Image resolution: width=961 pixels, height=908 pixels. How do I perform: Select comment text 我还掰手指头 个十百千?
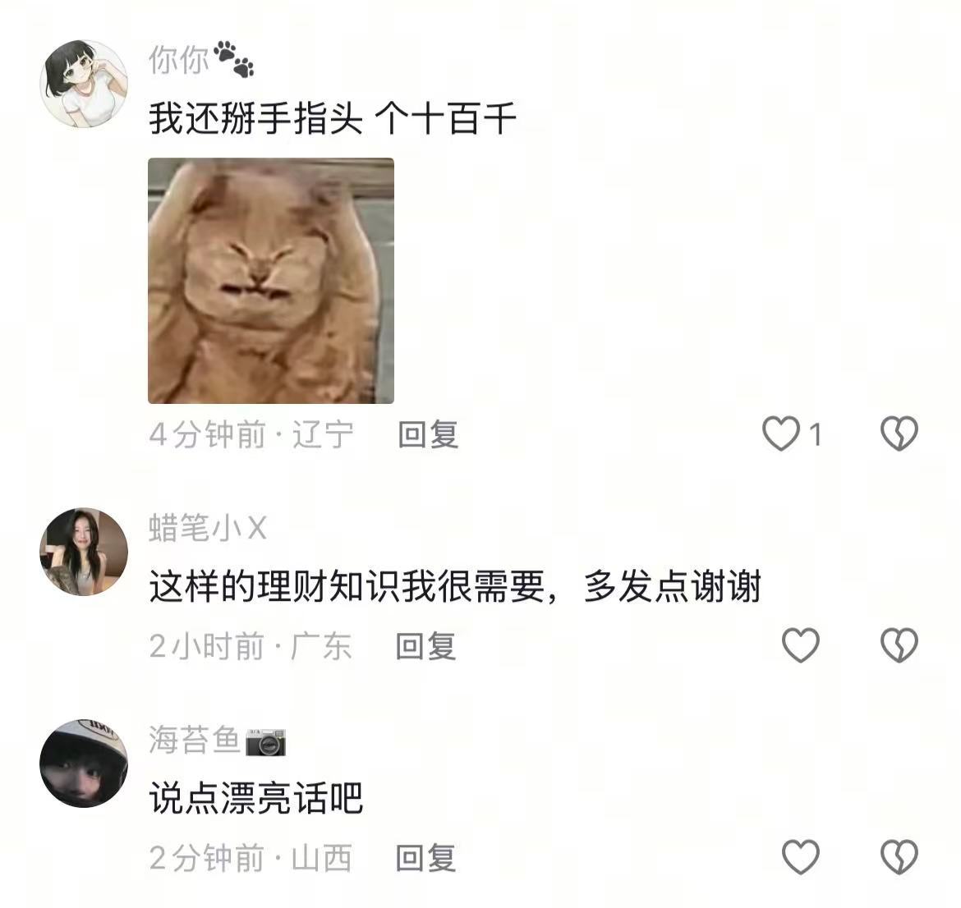pyautogui.click(x=332, y=118)
